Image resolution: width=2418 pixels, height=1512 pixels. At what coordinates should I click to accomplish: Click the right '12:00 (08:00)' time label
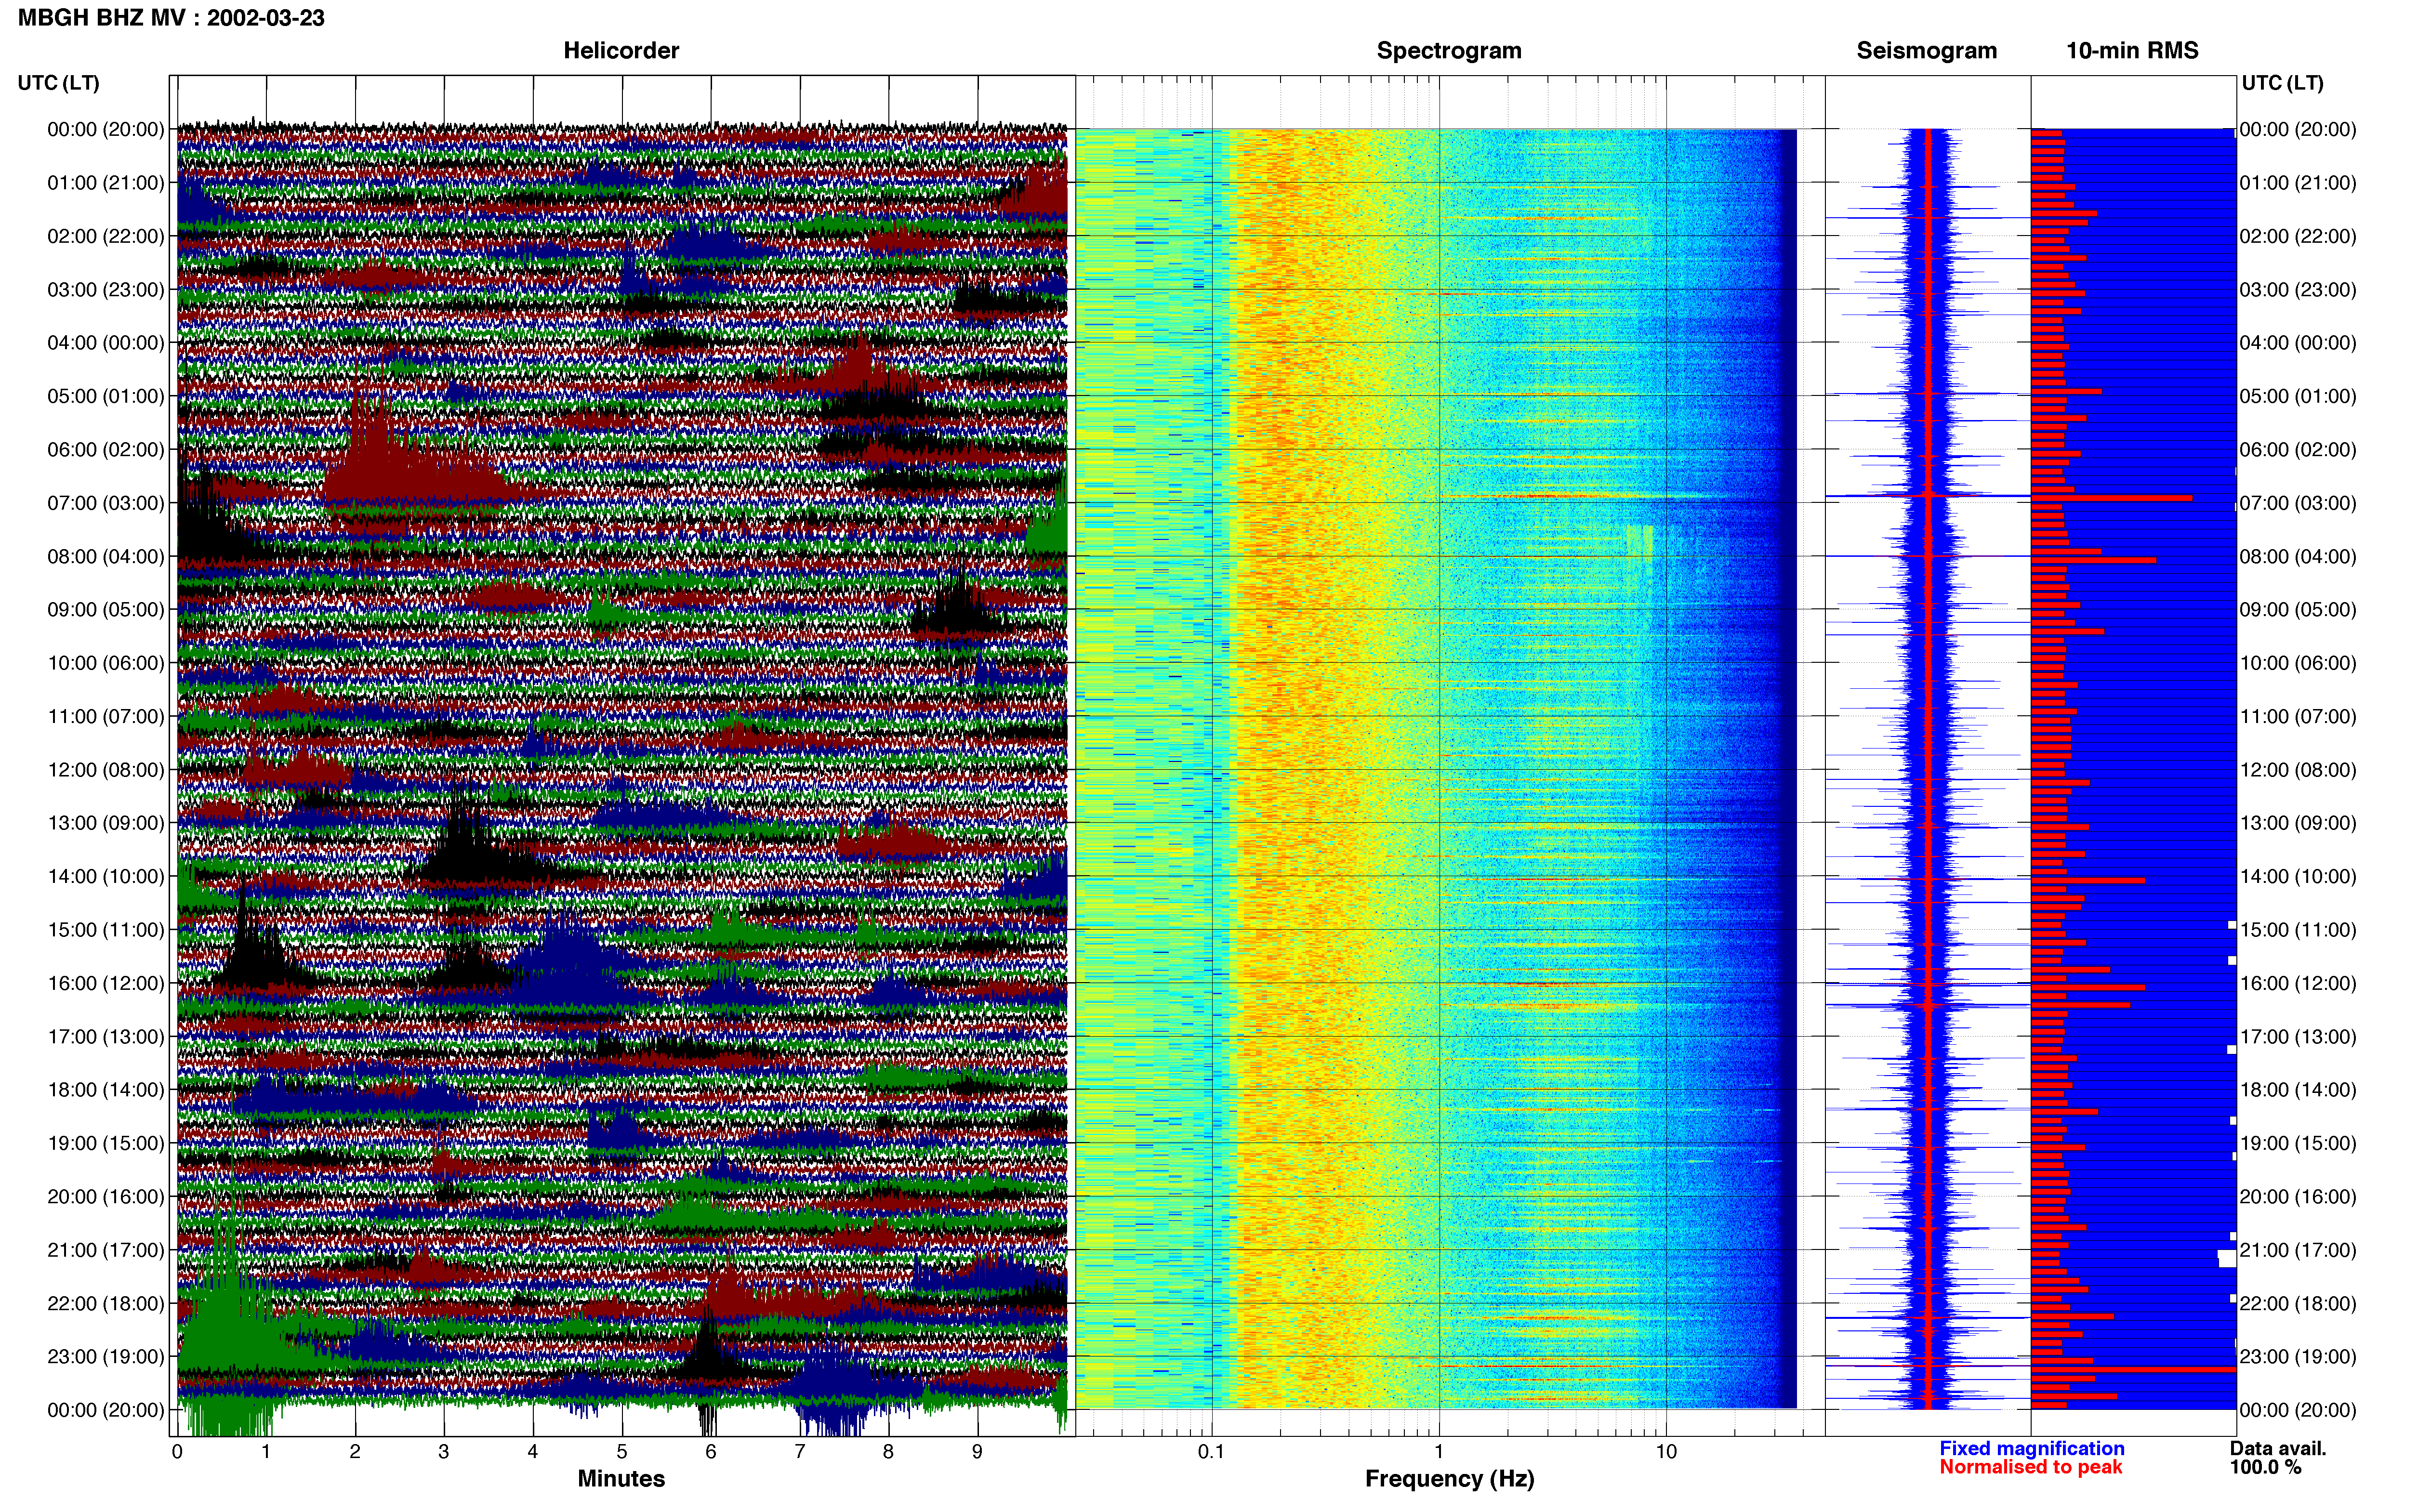[x=2298, y=770]
